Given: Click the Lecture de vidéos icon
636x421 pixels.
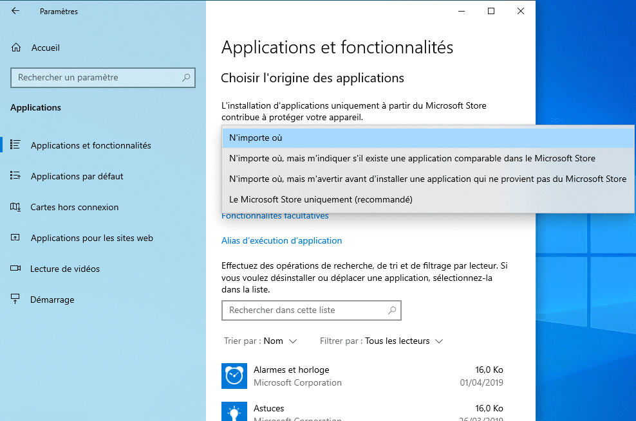Looking at the screenshot, I should [16, 269].
